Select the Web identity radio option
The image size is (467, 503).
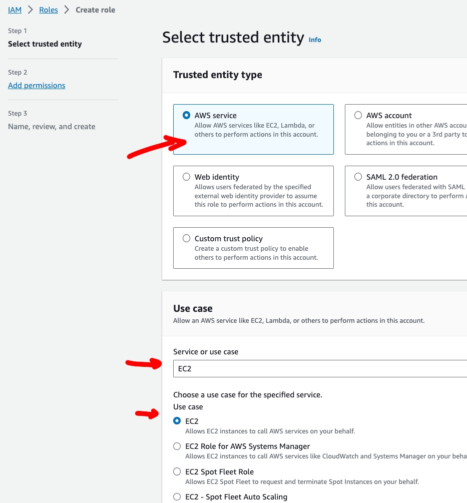click(x=187, y=177)
